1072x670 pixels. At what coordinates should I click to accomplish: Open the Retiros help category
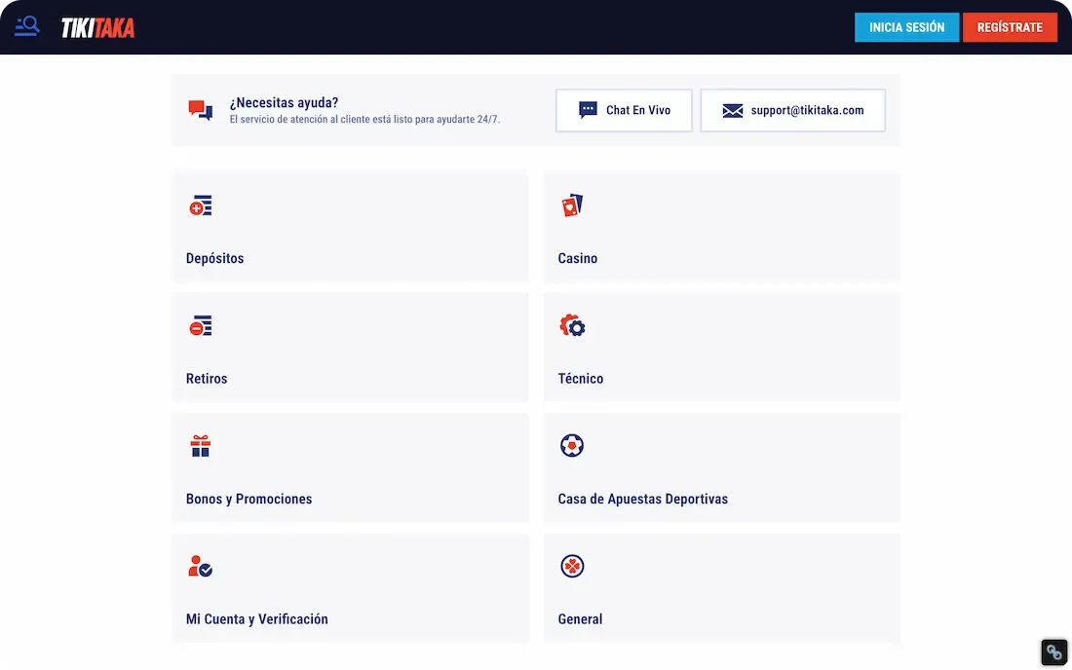(350, 348)
